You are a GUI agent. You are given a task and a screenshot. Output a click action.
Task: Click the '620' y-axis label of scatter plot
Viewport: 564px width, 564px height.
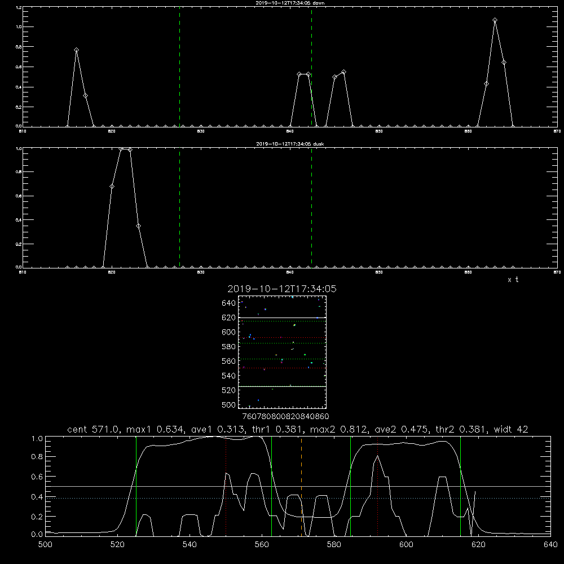(x=229, y=318)
